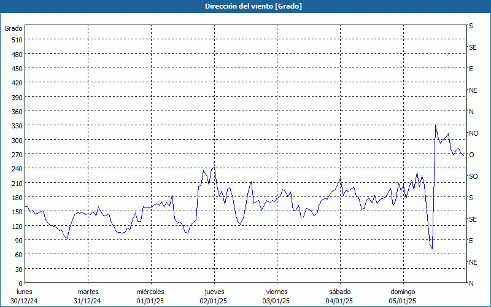Select the 300 value on the degree axis
The height and width of the screenshot is (307, 491).
click(x=17, y=141)
